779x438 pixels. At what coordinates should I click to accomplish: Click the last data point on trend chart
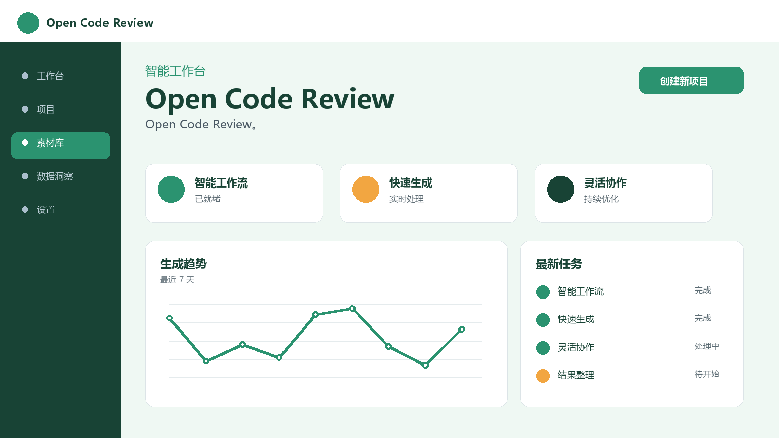[462, 330]
